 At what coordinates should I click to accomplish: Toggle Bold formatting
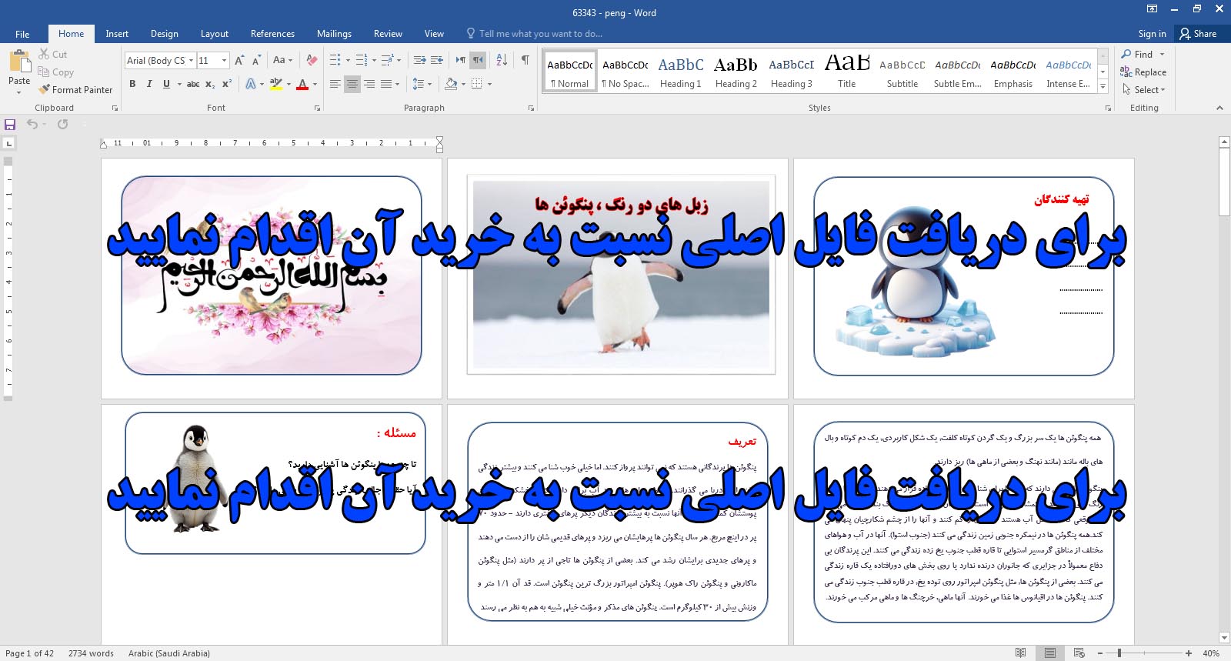(x=132, y=84)
